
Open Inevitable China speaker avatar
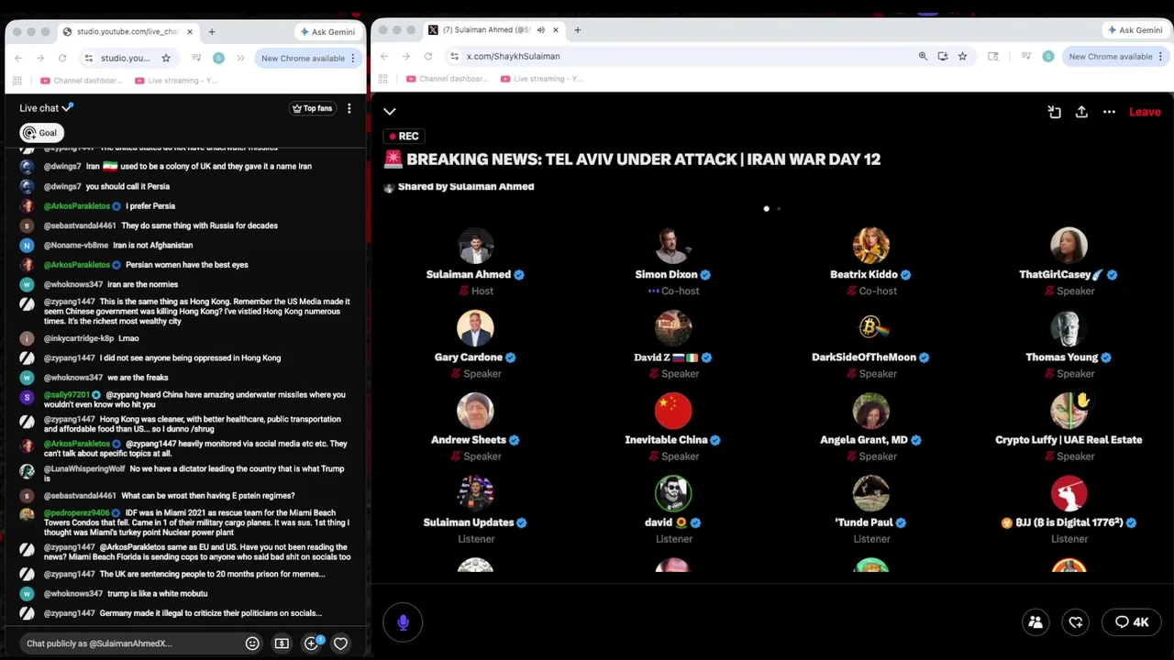(x=673, y=411)
